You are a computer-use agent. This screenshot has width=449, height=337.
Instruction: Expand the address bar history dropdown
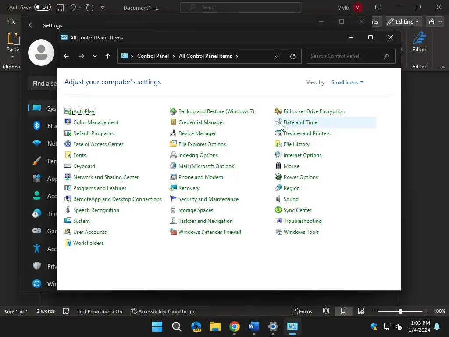pos(277,57)
